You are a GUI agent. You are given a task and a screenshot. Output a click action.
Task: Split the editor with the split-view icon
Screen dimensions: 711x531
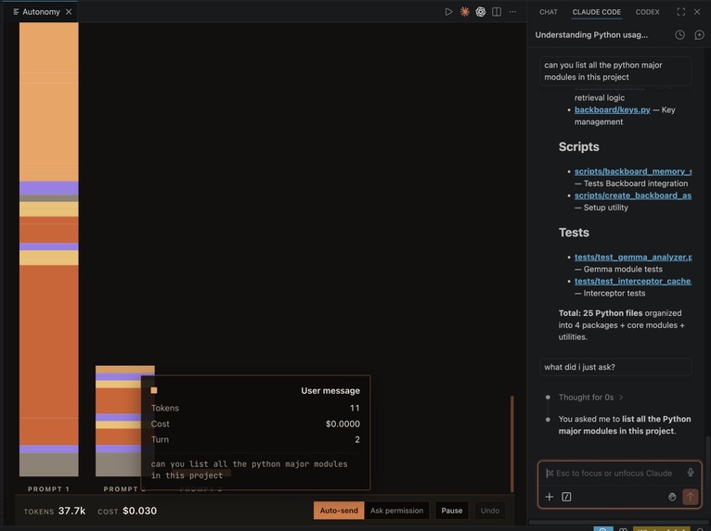(x=497, y=12)
